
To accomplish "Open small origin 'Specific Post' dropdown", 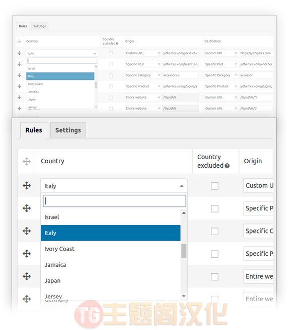I will coord(143,64).
